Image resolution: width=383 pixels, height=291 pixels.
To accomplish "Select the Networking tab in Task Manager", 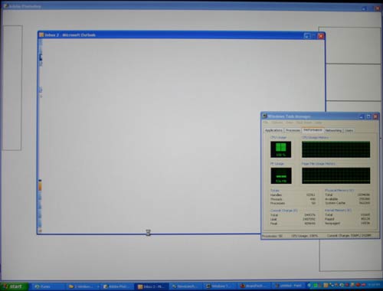I will coord(333,130).
